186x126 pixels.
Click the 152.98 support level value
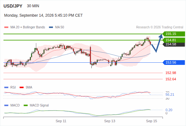171,73
